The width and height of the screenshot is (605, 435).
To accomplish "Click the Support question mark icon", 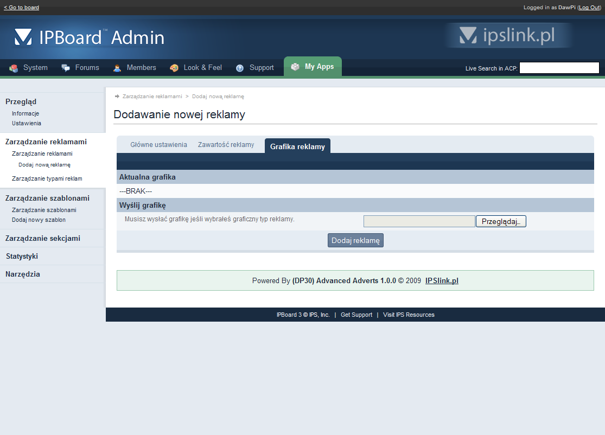I will coord(240,68).
